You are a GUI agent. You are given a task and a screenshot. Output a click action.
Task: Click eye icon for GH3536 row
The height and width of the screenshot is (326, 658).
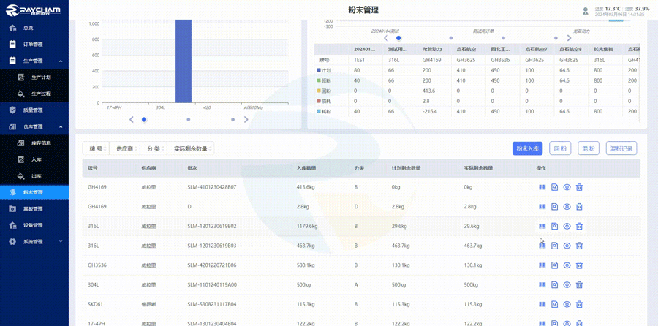click(x=567, y=265)
